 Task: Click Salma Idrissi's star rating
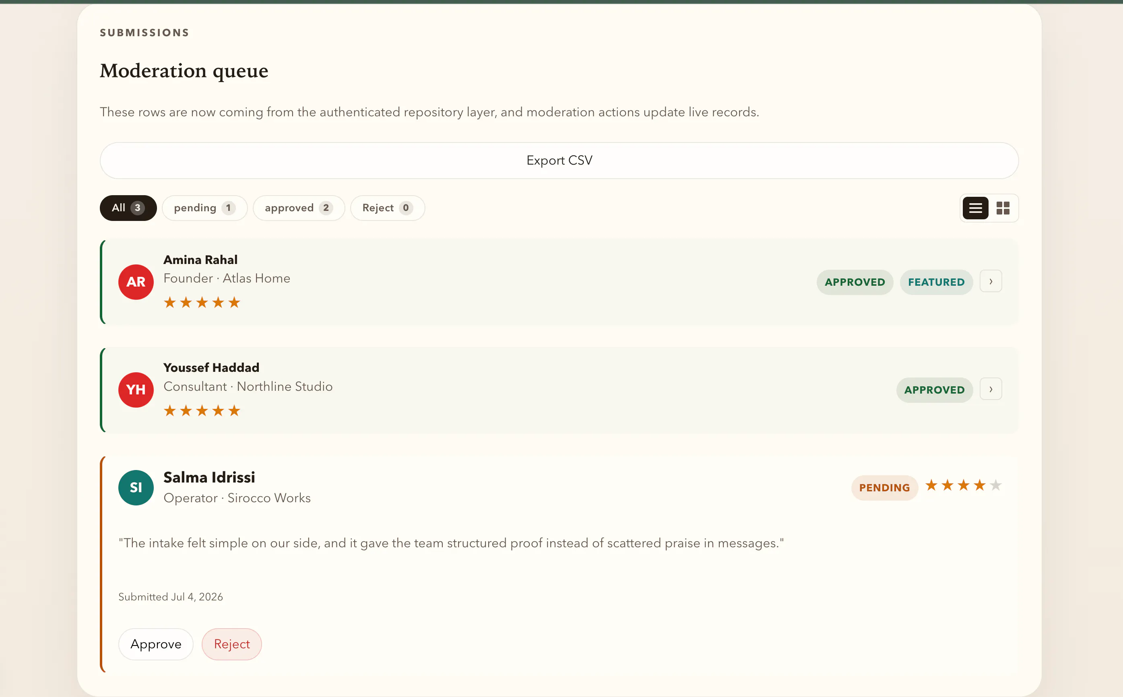pos(963,485)
